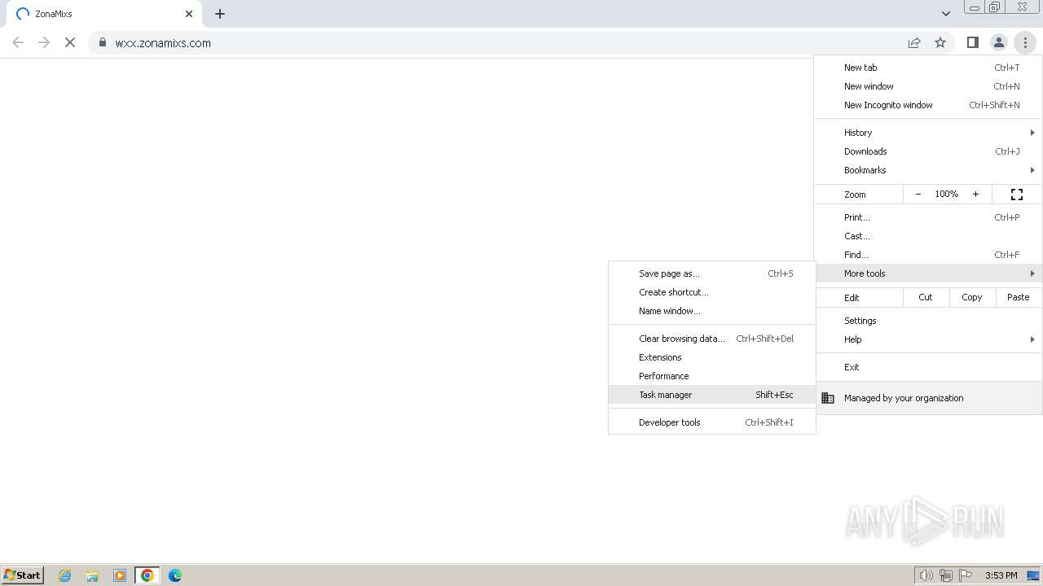The image size is (1043, 586).
Task: Select New tab menu item
Action: pos(928,68)
